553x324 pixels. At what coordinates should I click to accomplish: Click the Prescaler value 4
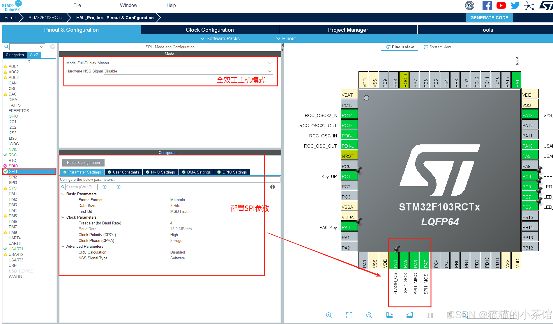[171, 223]
